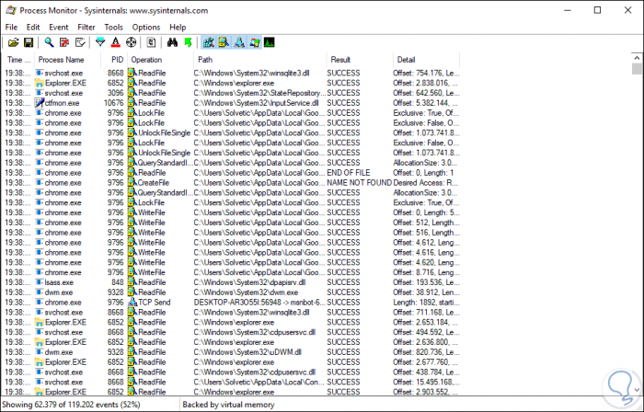Click the Process Name column header
This screenshot has height=412, width=644.
pyautogui.click(x=68, y=60)
